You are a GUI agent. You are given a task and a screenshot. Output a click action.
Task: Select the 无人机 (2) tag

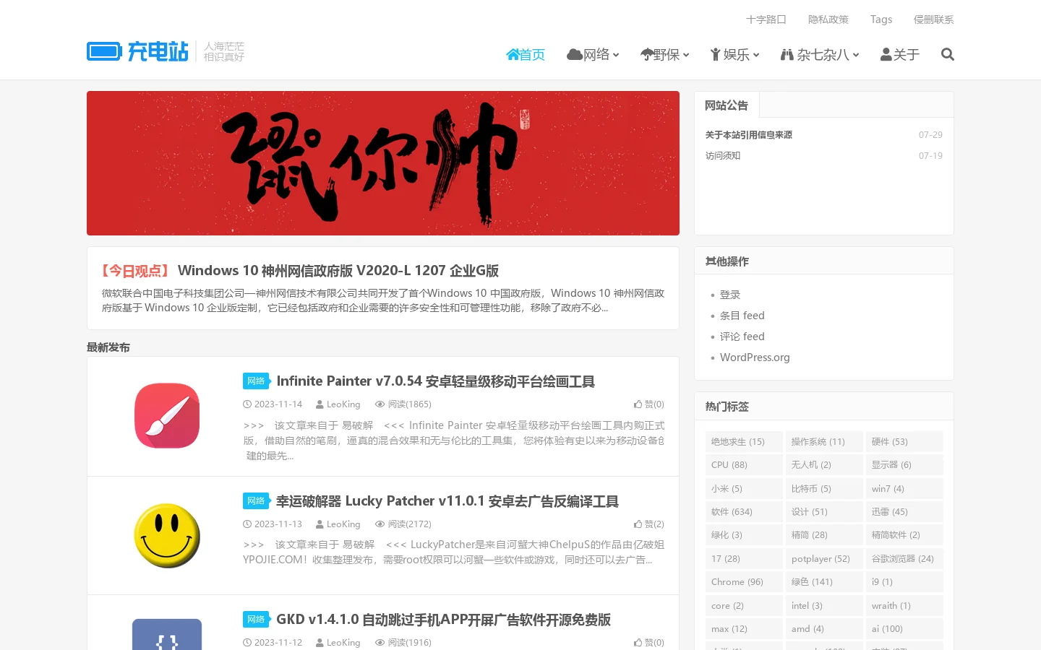click(824, 465)
